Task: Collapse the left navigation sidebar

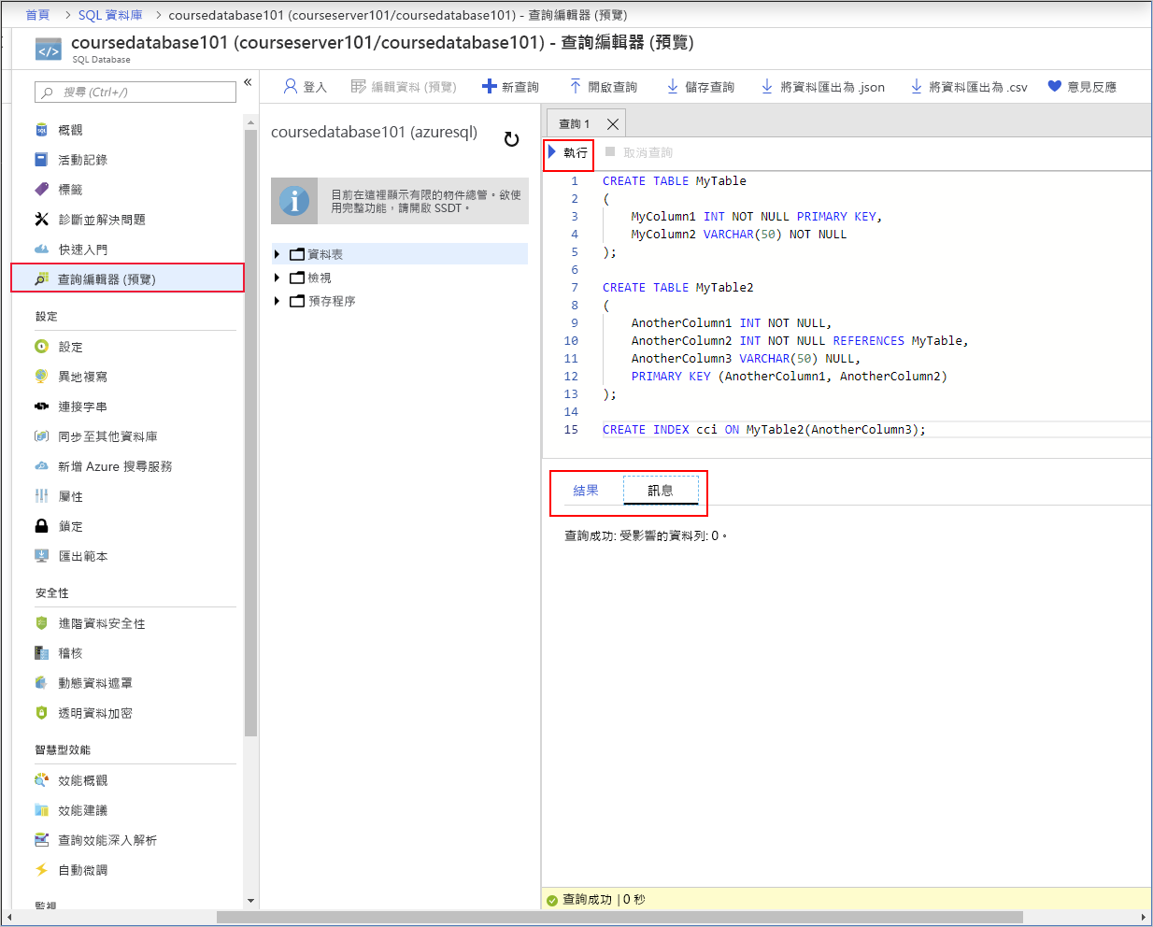Action: (248, 81)
